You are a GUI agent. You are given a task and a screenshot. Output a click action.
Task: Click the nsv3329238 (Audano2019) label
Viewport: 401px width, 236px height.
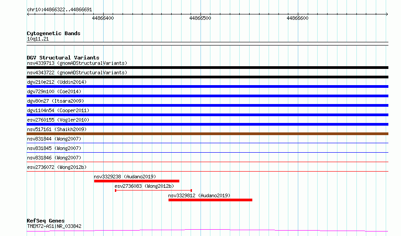click(x=125, y=177)
